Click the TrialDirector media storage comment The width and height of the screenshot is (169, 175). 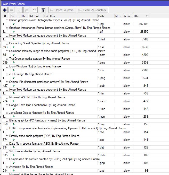point(39,59)
